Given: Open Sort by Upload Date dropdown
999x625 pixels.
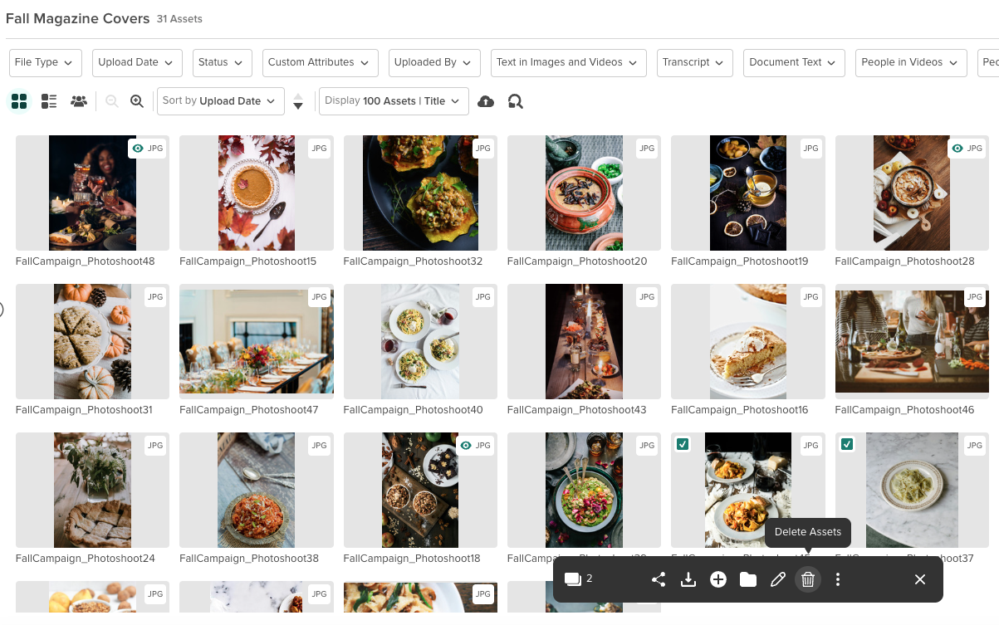Looking at the screenshot, I should (220, 101).
